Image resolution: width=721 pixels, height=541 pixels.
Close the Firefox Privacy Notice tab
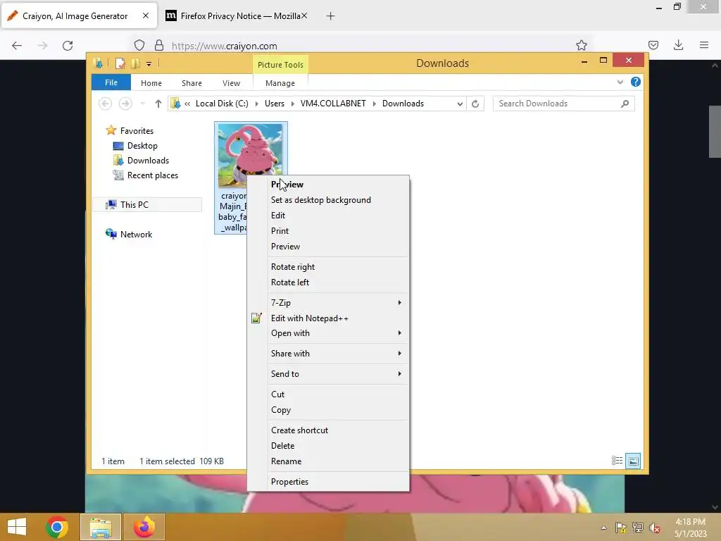click(304, 15)
